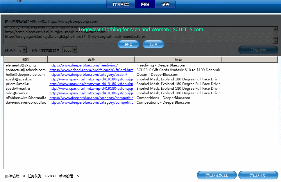Select email priem@mail.ru
281x182 pixels.
tap(18, 84)
